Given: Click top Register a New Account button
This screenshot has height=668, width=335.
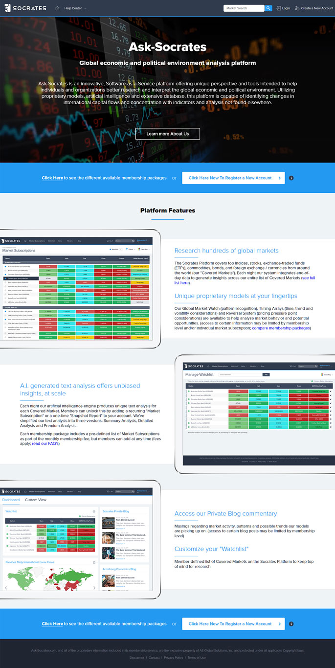Looking at the screenshot, I should tap(233, 178).
